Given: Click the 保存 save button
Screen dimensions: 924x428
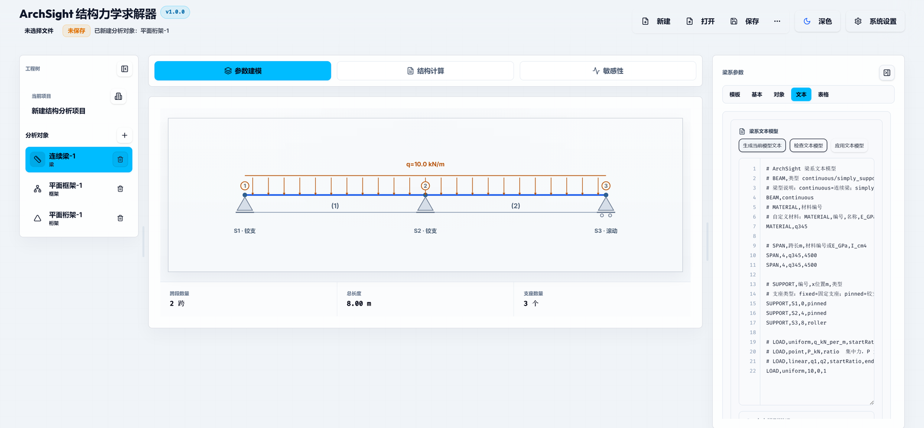Looking at the screenshot, I should click(744, 21).
